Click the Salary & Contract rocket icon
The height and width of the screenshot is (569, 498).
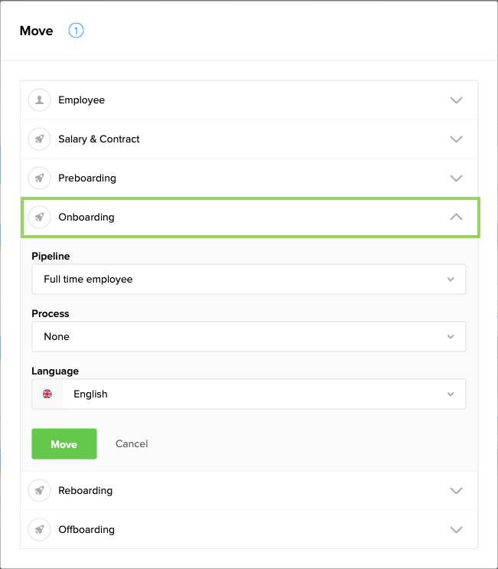pyautogui.click(x=39, y=139)
